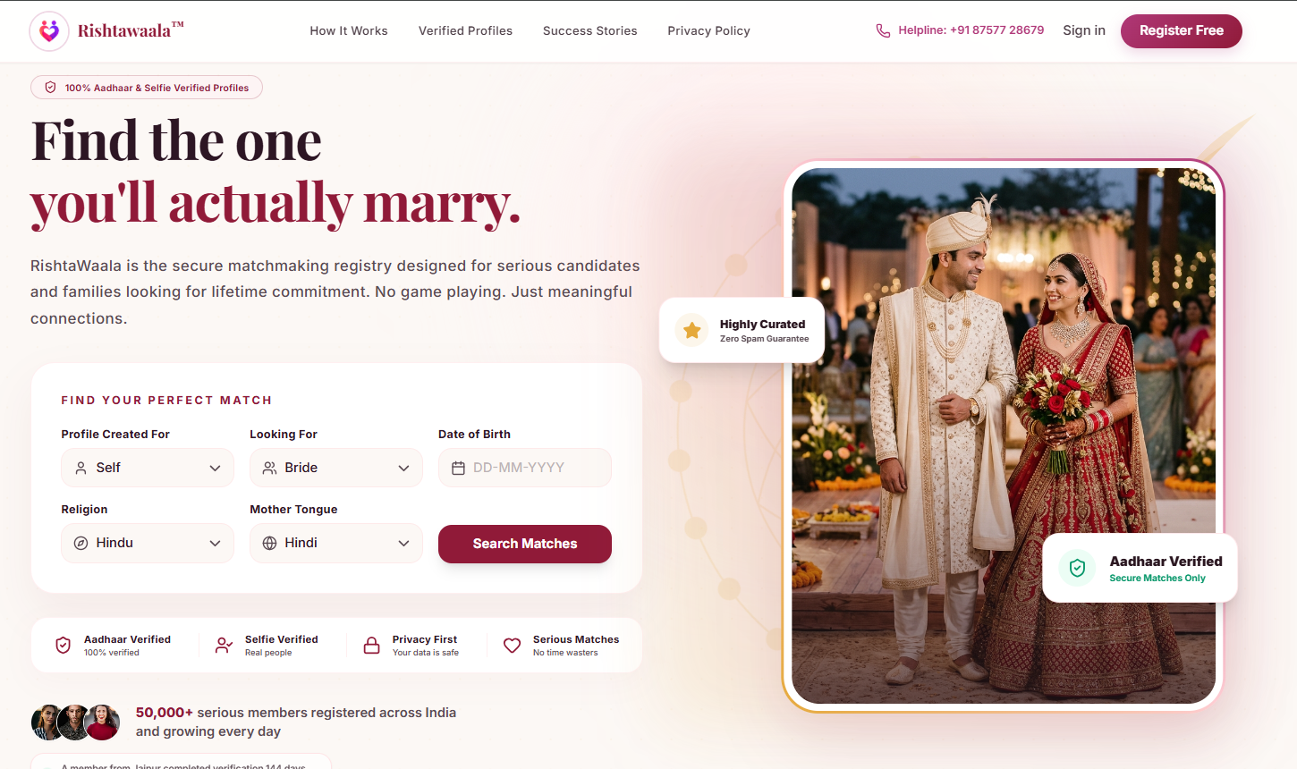Screen dimensions: 1297x769
Task: Click the Selfie Verified person-check icon
Action: point(224,646)
